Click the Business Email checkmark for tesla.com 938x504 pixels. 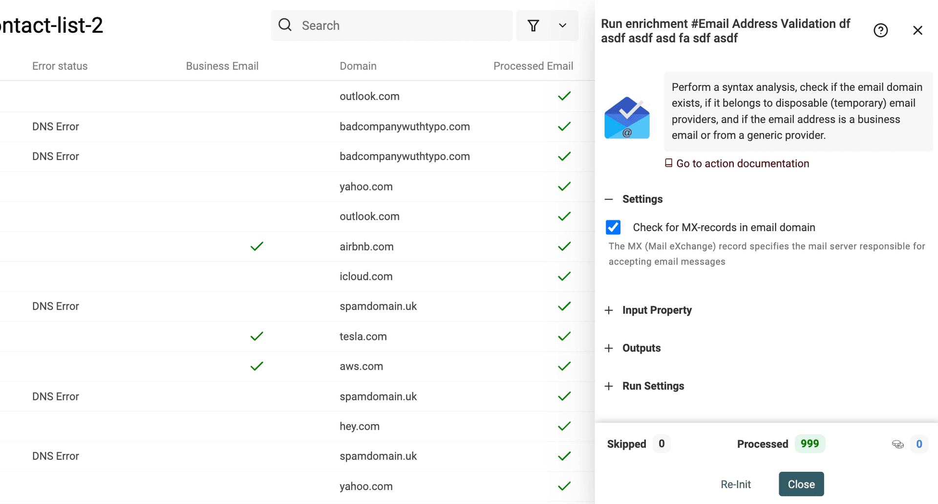pos(256,336)
